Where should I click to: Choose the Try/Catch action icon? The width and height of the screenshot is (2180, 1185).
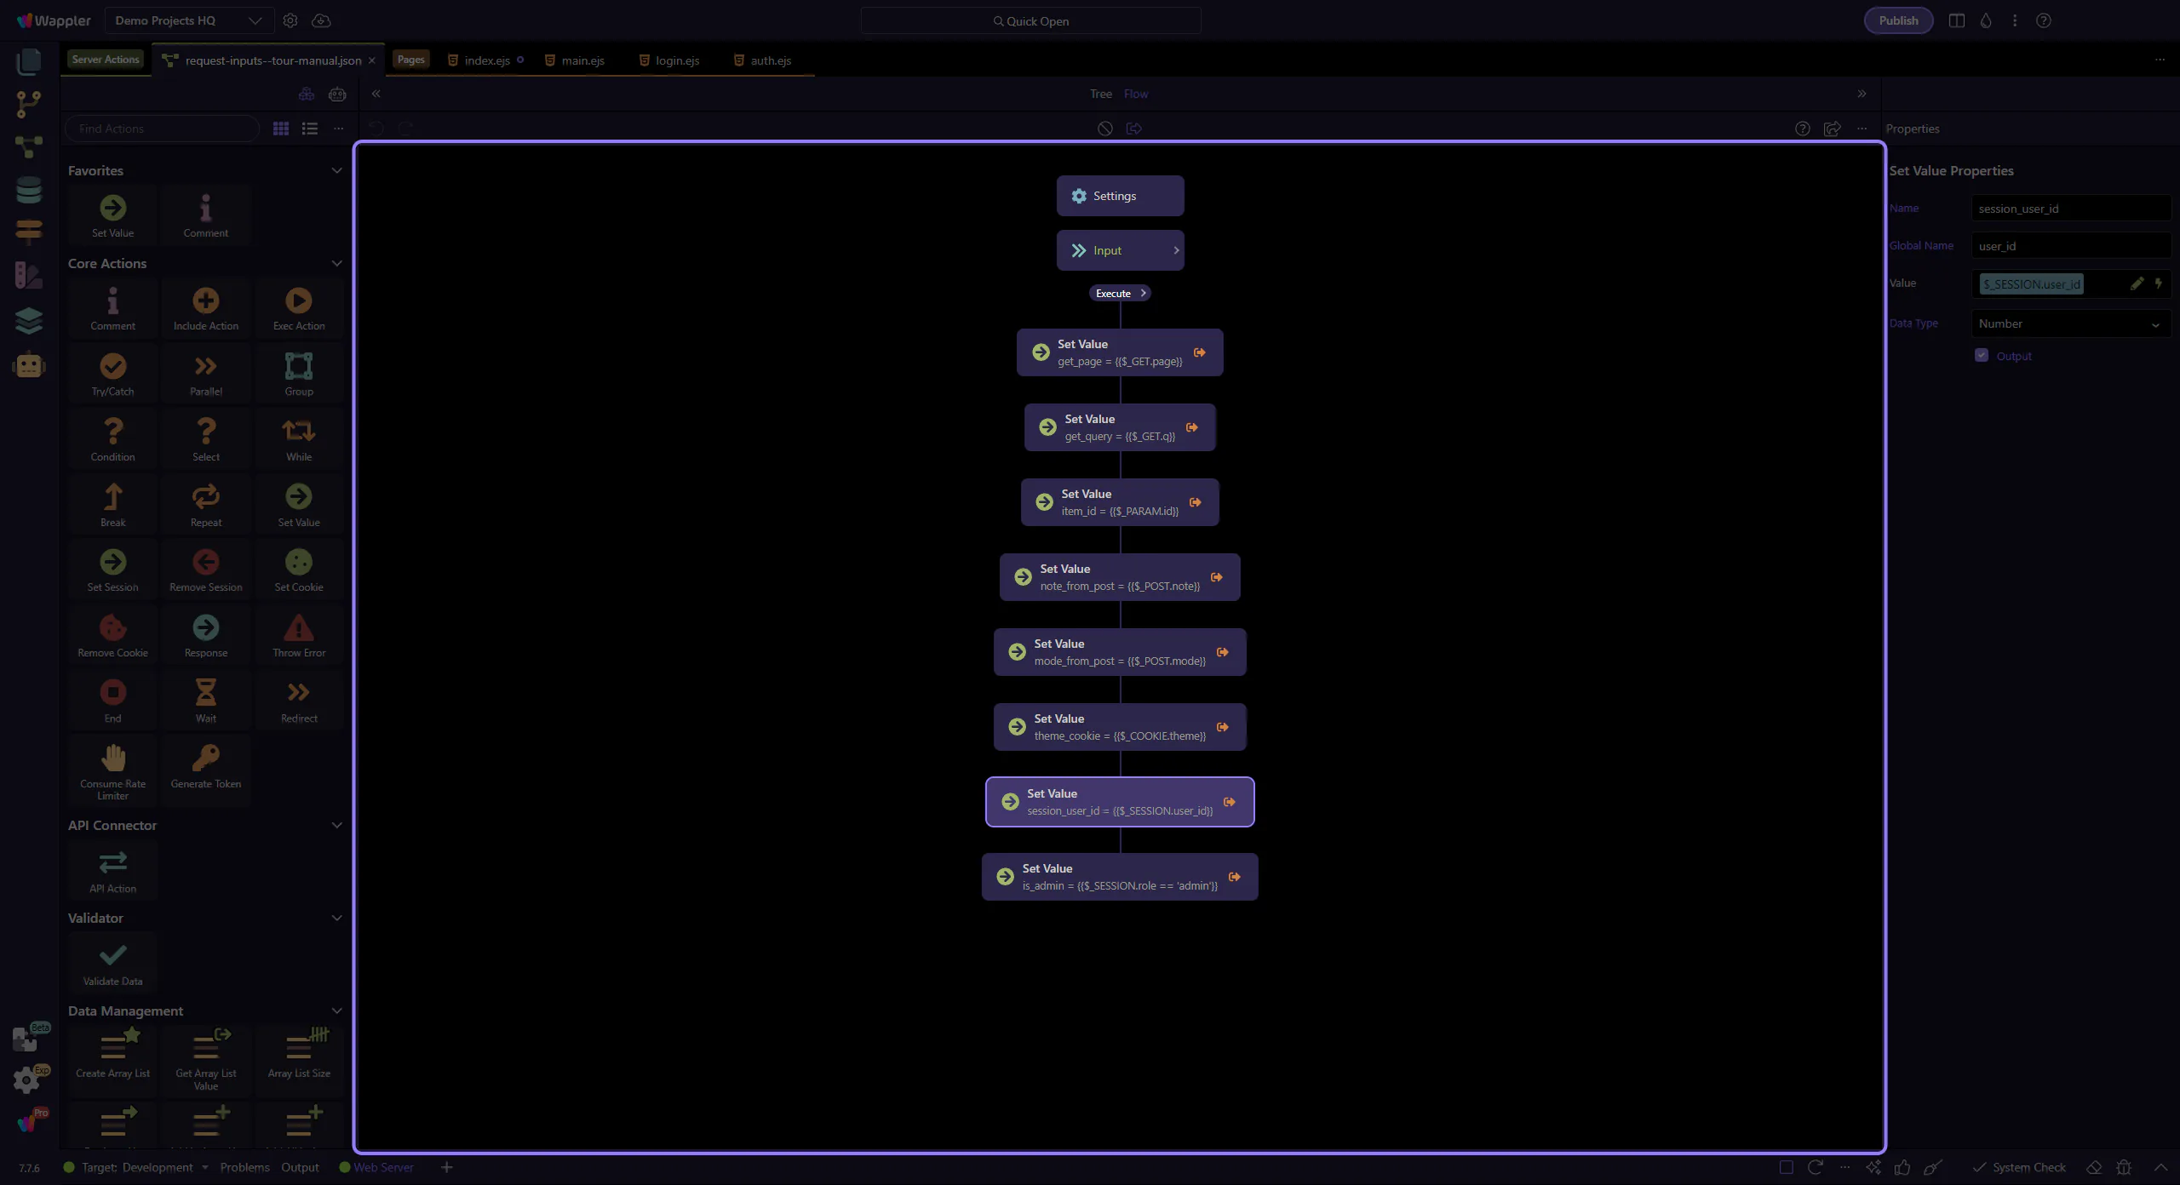click(x=112, y=367)
